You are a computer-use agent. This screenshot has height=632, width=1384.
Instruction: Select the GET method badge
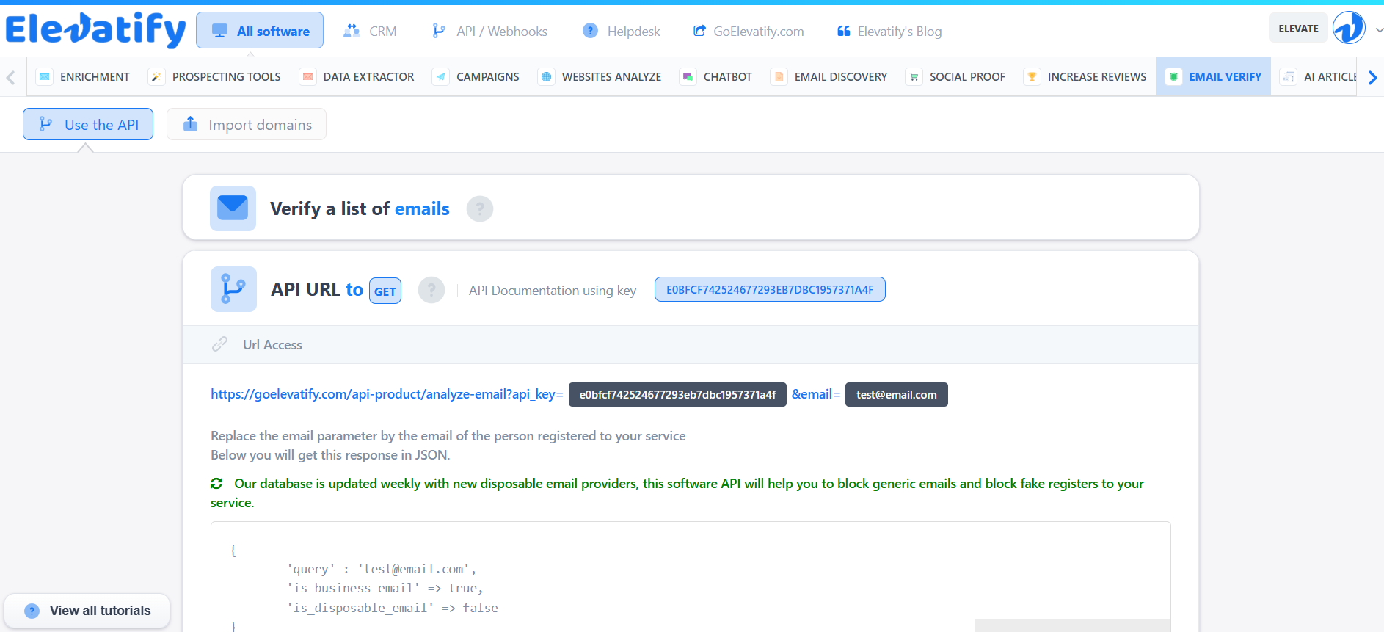pyautogui.click(x=385, y=291)
